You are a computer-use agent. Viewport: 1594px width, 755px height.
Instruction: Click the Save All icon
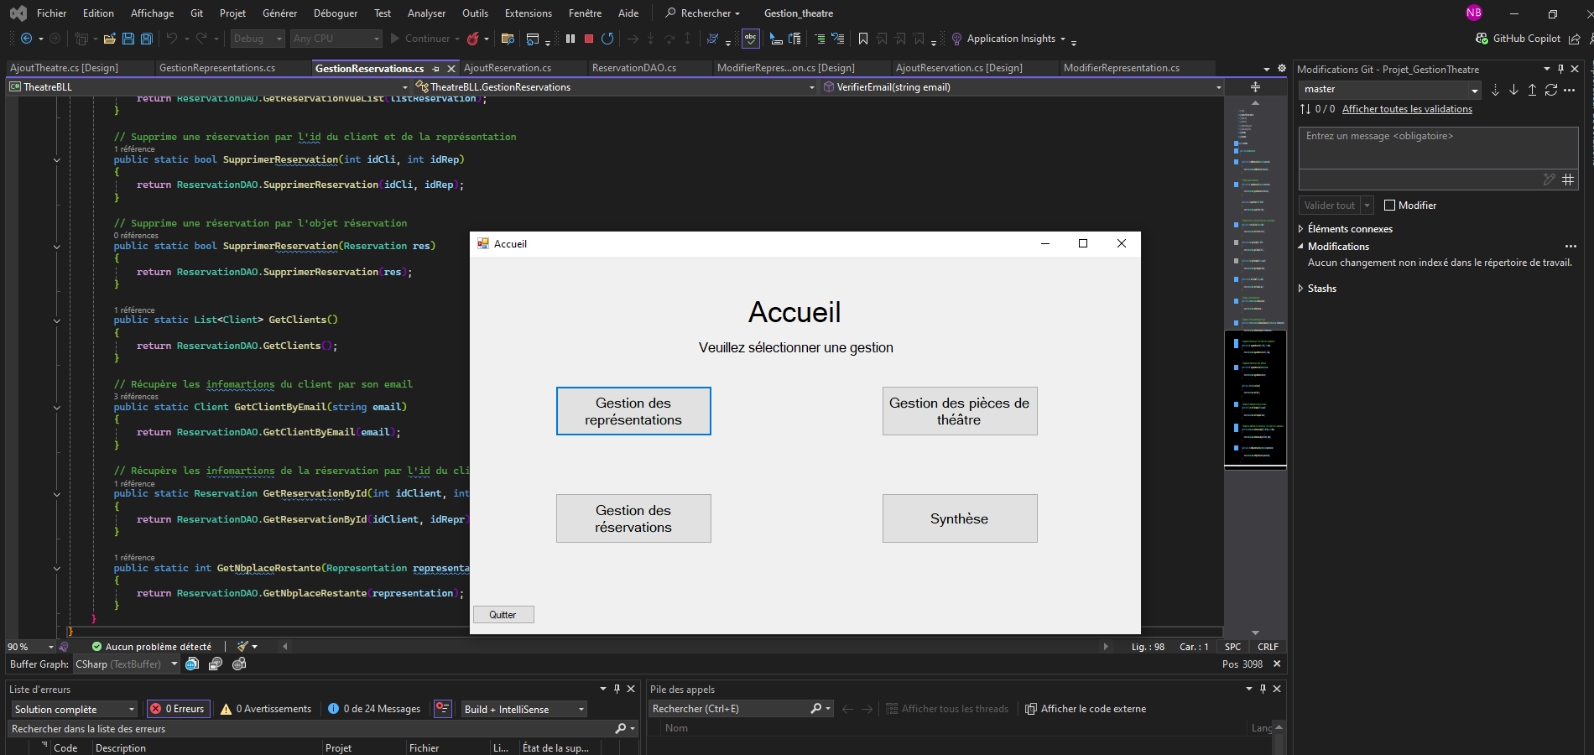point(147,39)
